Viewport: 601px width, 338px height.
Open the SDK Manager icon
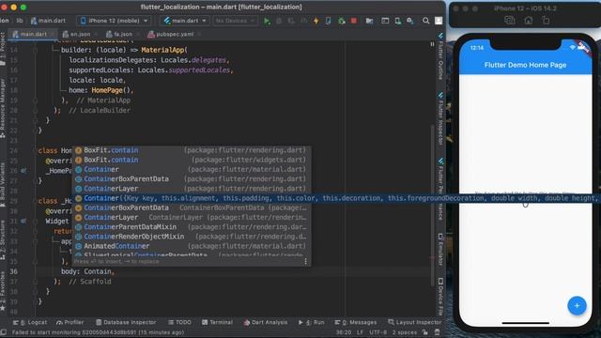tap(410, 21)
